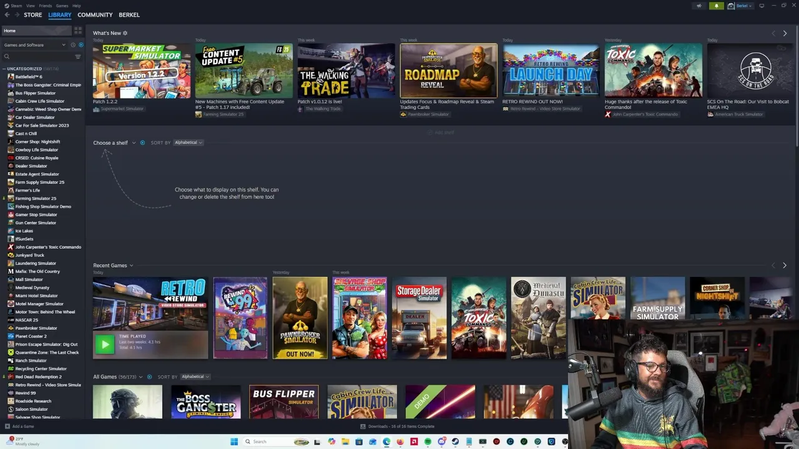Viewport: 799px width, 449px height.
Task: Open the Choose a shelf dropdown
Action: (x=114, y=143)
